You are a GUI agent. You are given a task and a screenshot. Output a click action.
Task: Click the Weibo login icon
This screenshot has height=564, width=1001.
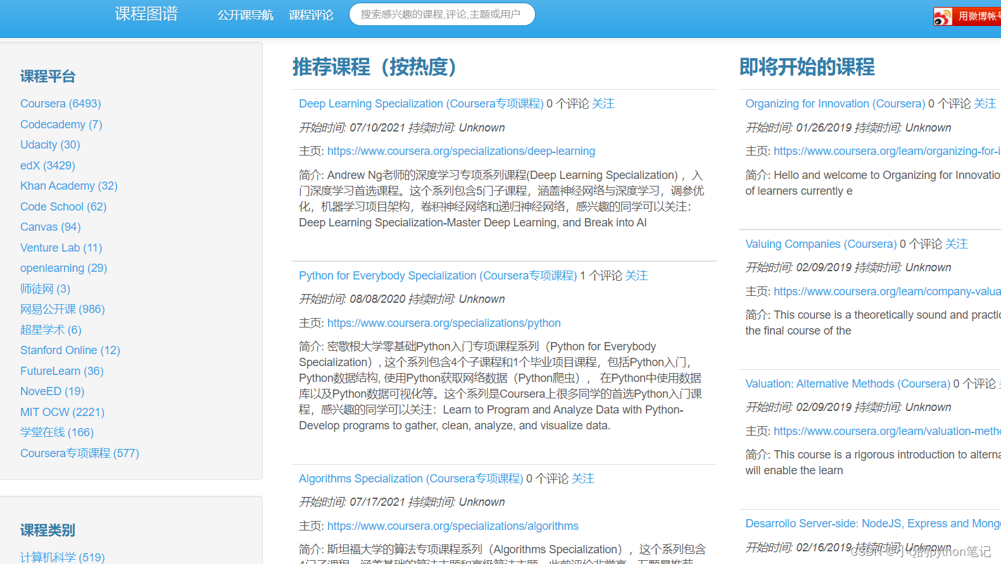pyautogui.click(x=943, y=16)
